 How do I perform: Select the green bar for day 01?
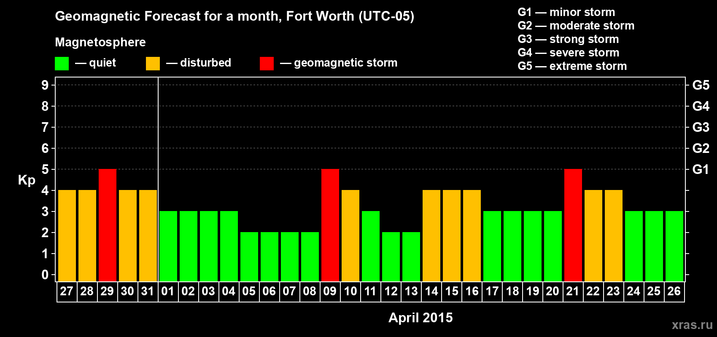(x=168, y=246)
